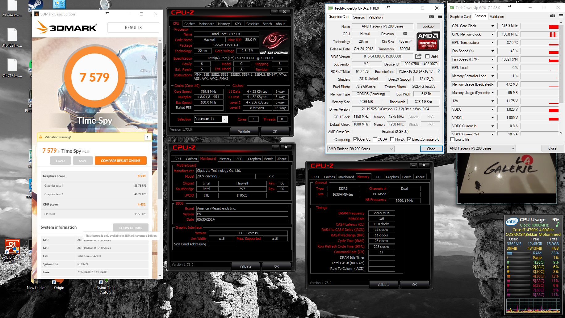565x318 pixels.
Task: Click the 7 579 Time Spy score circle
Action: point(94,77)
